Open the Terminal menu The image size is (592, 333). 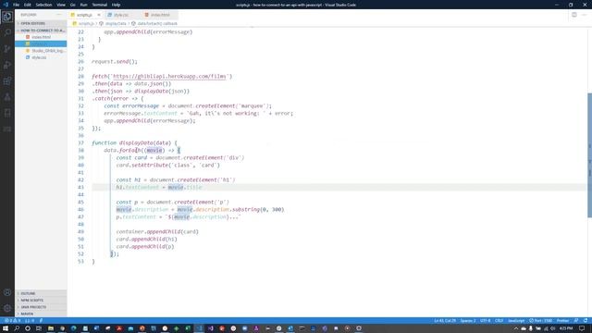click(x=99, y=5)
